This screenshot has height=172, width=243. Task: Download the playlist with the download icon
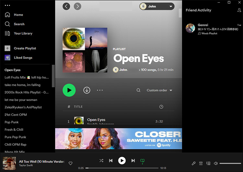[87, 90]
